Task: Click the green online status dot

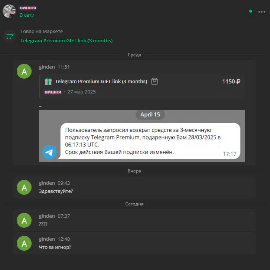Action: [251, 11]
